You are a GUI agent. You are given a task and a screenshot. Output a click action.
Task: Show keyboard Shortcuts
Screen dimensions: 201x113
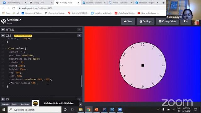24,104
